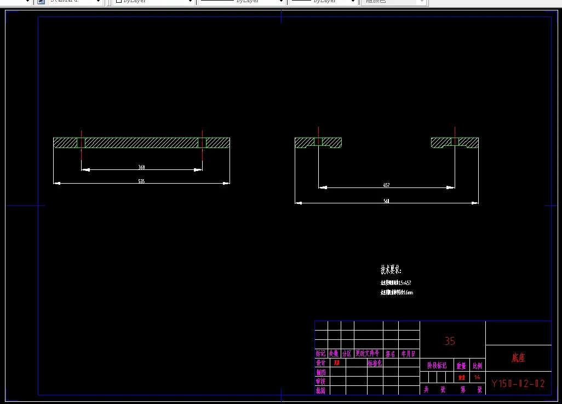Select the scale value 1:4
The image size is (562, 404).
pos(477,377)
